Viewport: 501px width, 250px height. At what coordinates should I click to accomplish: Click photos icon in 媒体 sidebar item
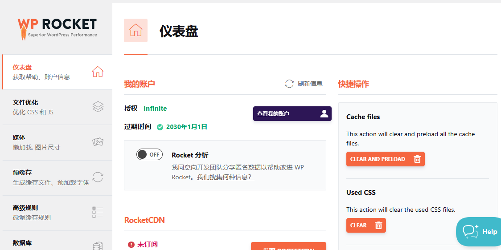(98, 142)
